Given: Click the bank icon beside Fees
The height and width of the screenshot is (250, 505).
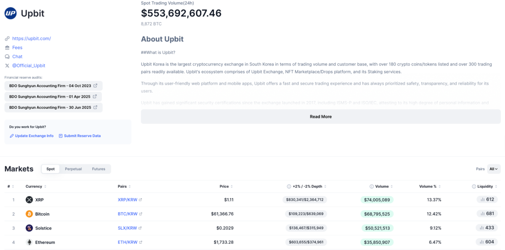Looking at the screenshot, I should coord(7,47).
